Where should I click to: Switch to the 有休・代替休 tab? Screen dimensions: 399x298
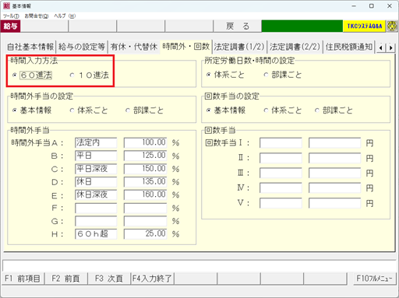[134, 47]
